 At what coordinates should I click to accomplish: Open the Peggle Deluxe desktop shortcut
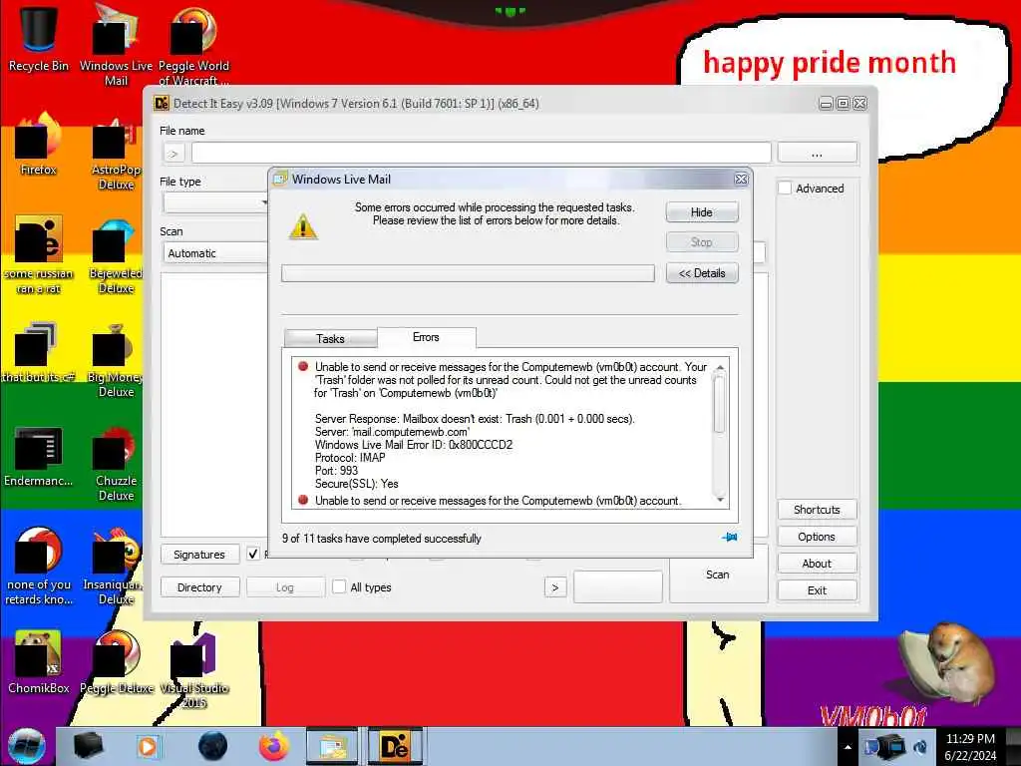116,661
